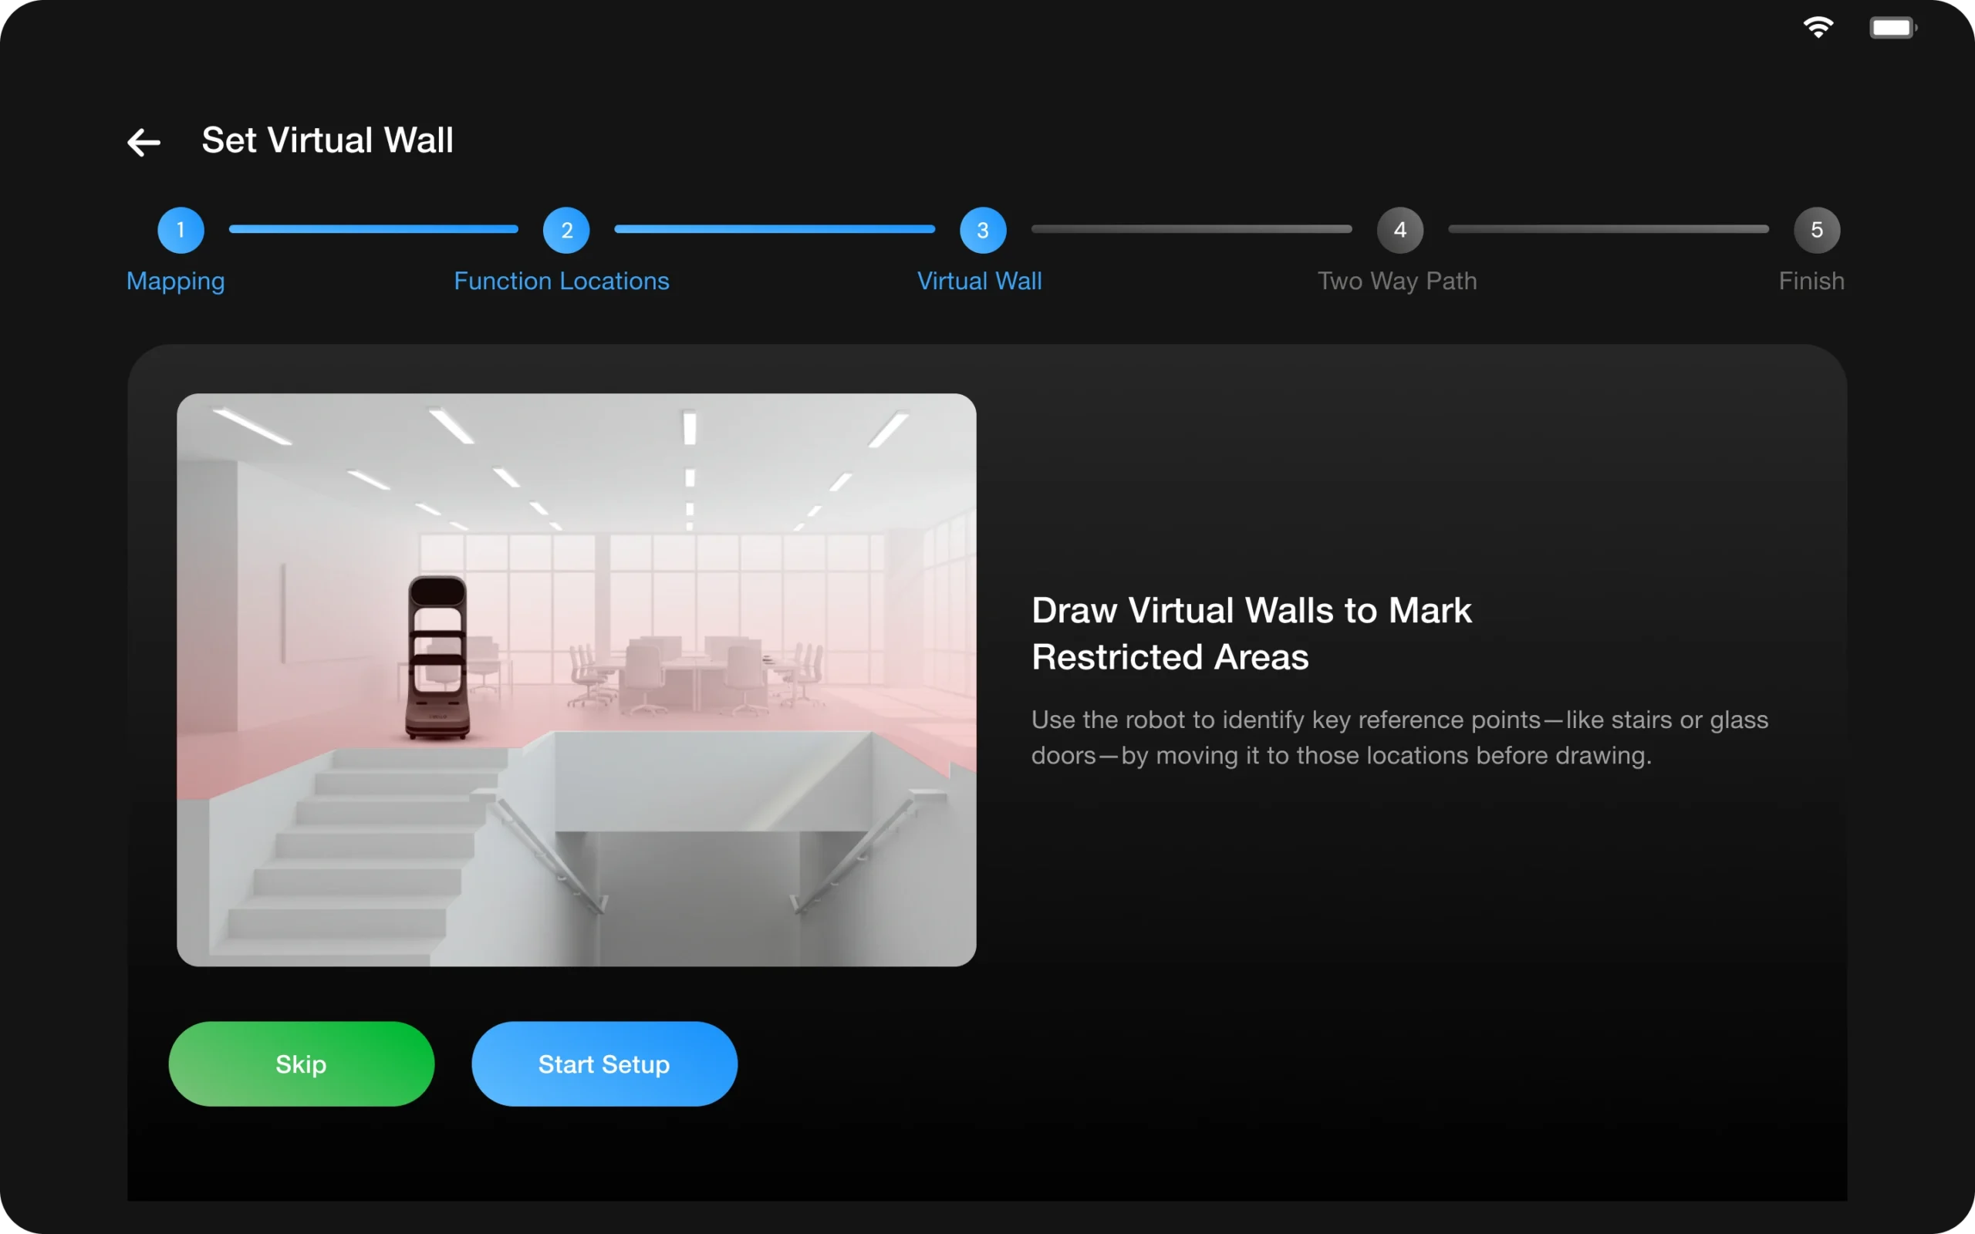The height and width of the screenshot is (1234, 1975).
Task: Jump to Two Way Path step label
Action: [1397, 281]
